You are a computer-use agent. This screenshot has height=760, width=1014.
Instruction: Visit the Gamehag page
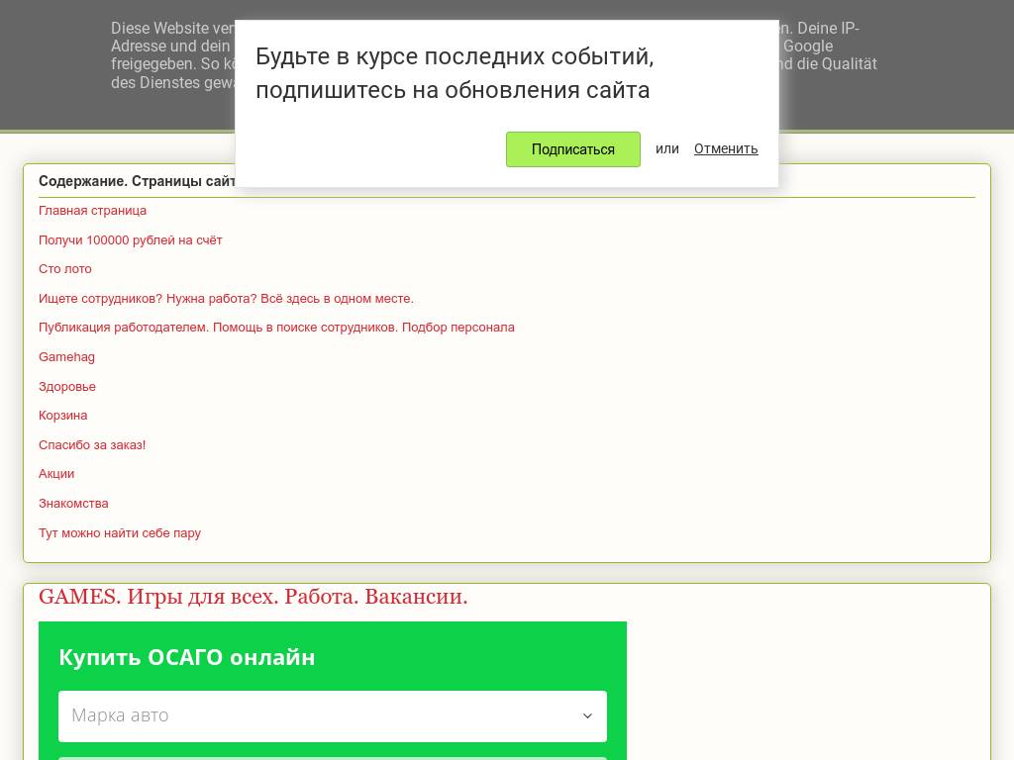pos(66,356)
